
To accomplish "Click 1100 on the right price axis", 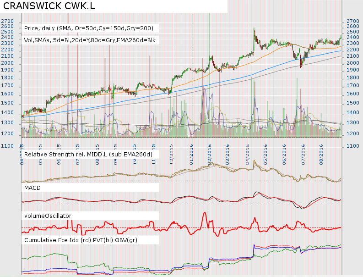I will 353,146.
